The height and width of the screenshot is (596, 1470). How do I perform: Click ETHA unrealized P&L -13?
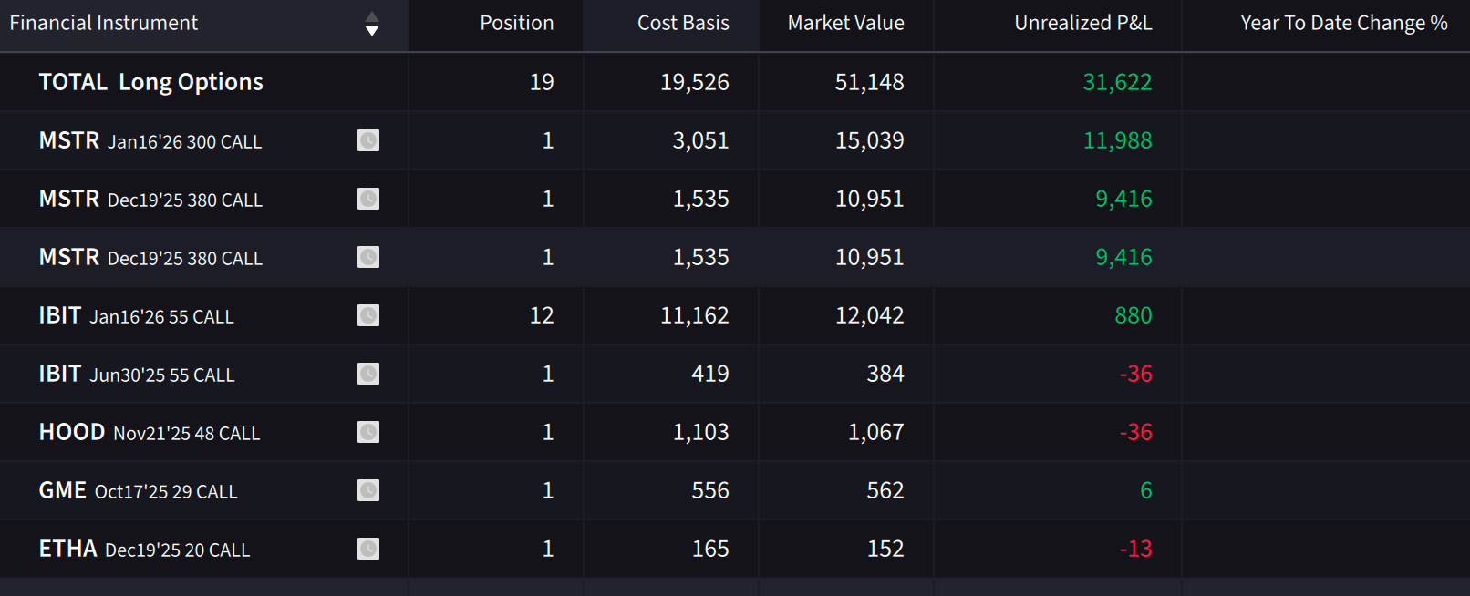tap(1136, 549)
